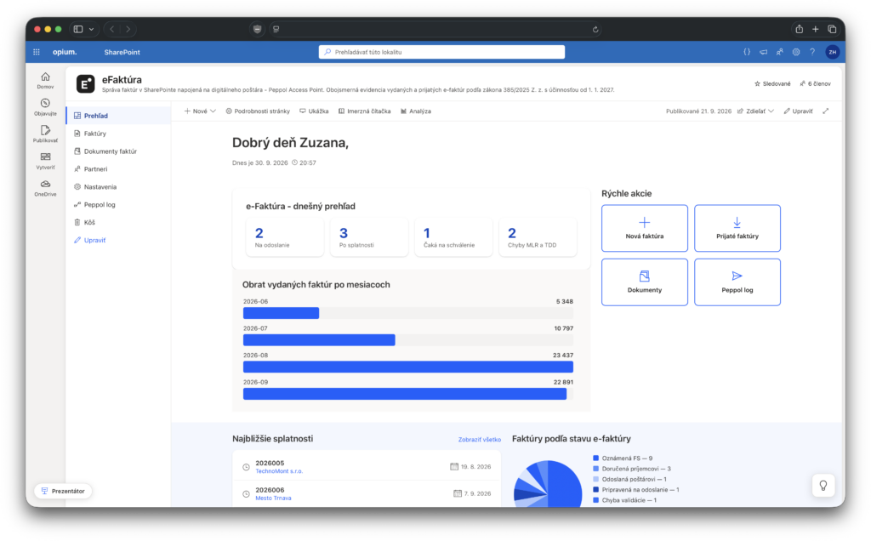This screenshot has height=541, width=871.
Task: Click Pripravená na odoslanie legend swatch
Action: pos(596,489)
